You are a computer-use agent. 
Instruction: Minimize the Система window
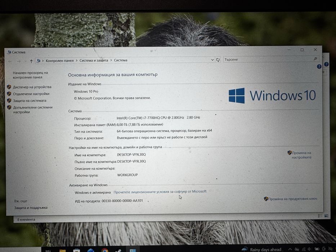[x=289, y=50]
